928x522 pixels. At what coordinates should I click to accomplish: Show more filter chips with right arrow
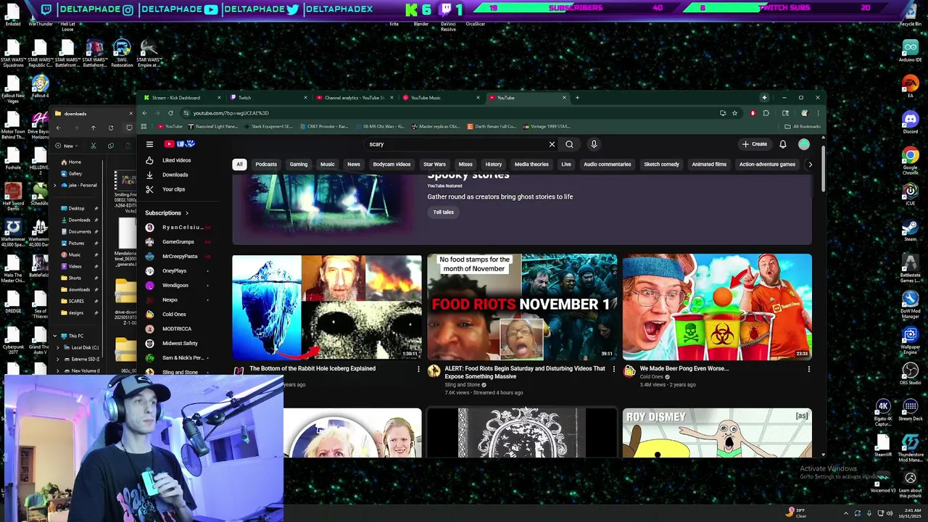(x=810, y=165)
